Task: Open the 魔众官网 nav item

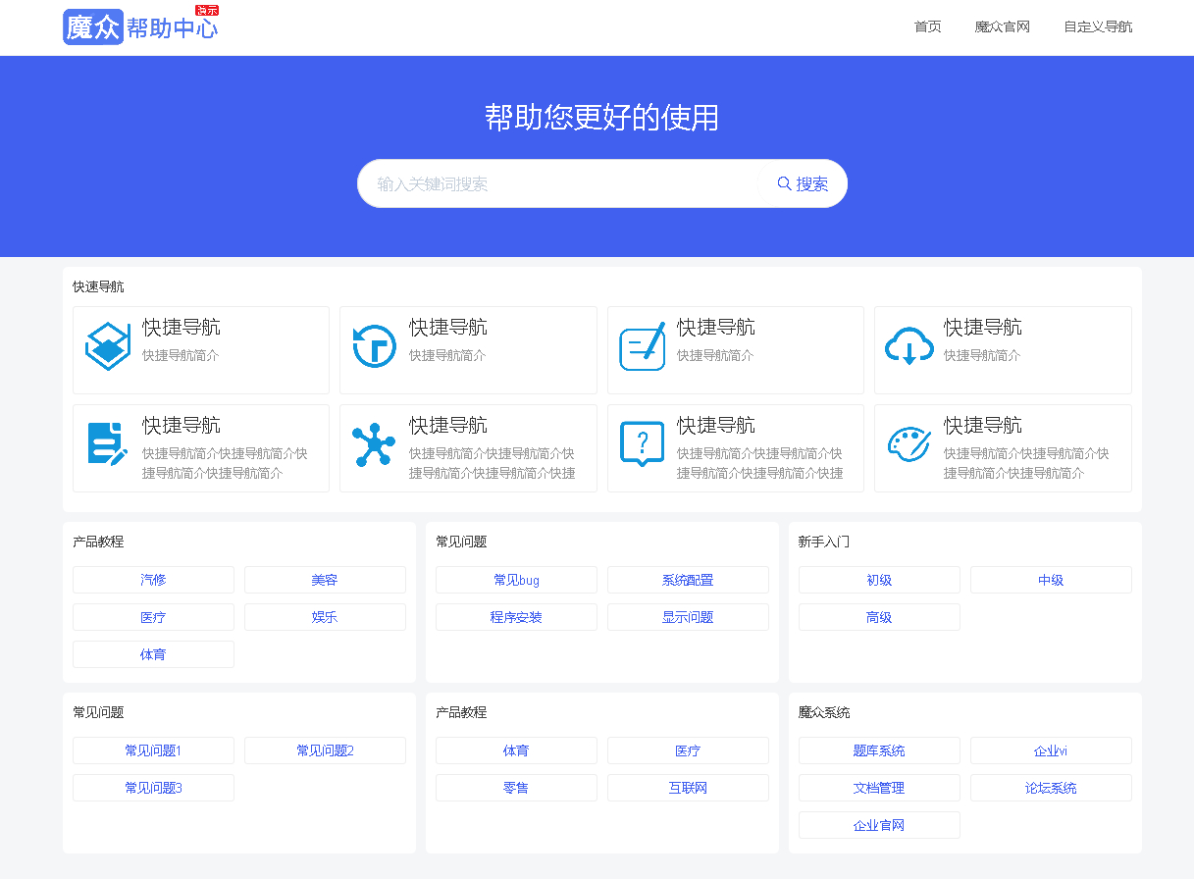Action: click(1003, 26)
